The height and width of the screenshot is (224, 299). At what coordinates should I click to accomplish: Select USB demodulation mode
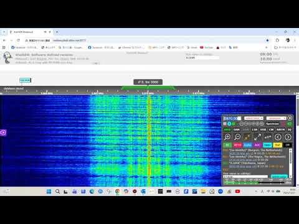coord(263,129)
